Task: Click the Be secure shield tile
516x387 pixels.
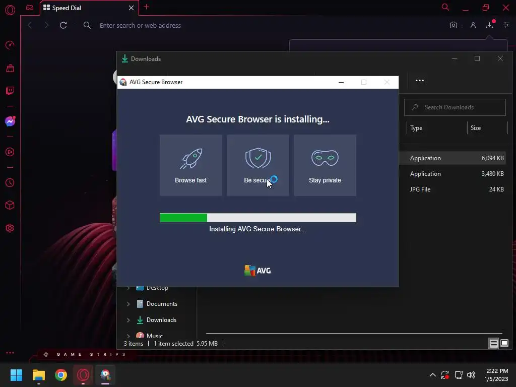Action: [257, 165]
